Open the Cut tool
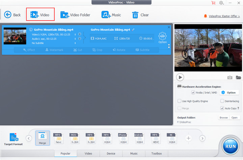243x160 pixels. coord(78,50)
